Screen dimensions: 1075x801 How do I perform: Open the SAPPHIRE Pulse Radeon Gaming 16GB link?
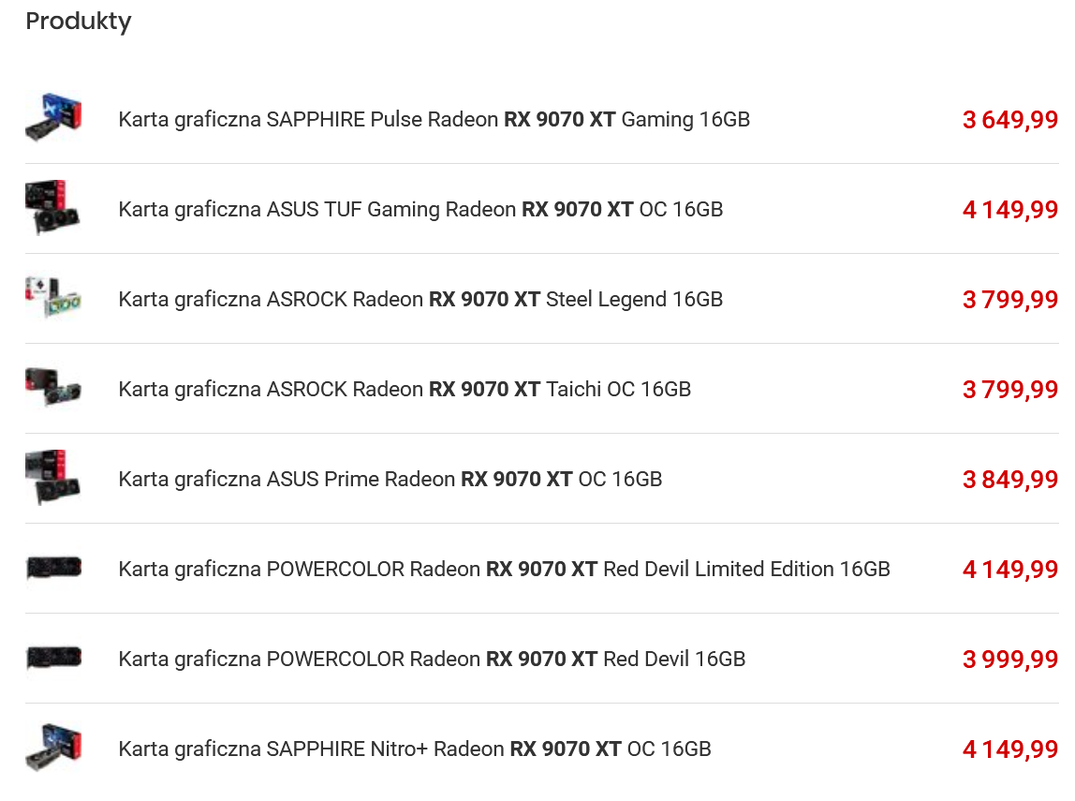tap(434, 120)
